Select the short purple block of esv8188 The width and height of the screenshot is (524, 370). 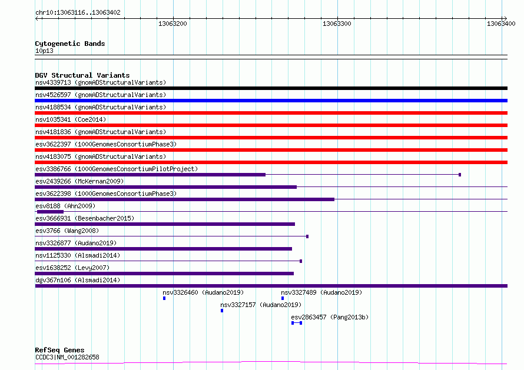(x=50, y=212)
